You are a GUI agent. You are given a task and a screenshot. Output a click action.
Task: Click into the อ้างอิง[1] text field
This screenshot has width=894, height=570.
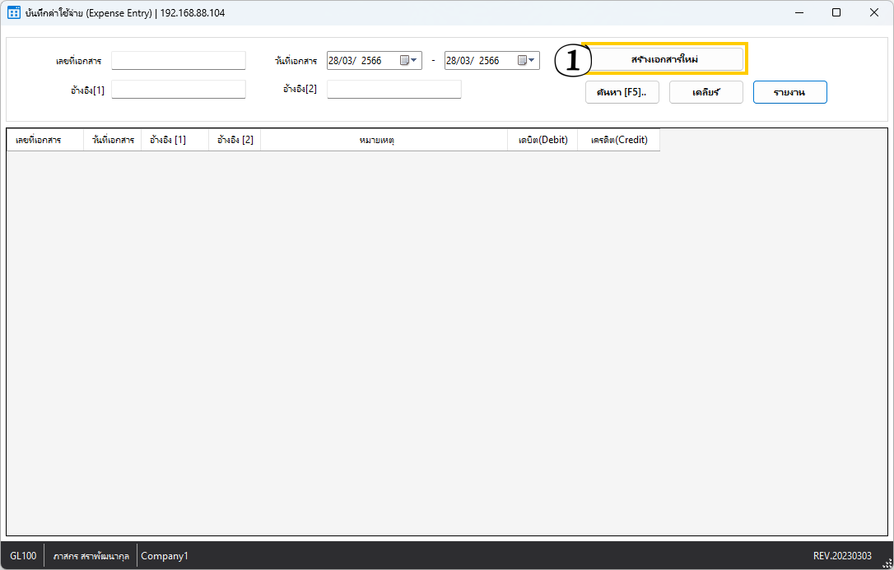click(x=179, y=90)
